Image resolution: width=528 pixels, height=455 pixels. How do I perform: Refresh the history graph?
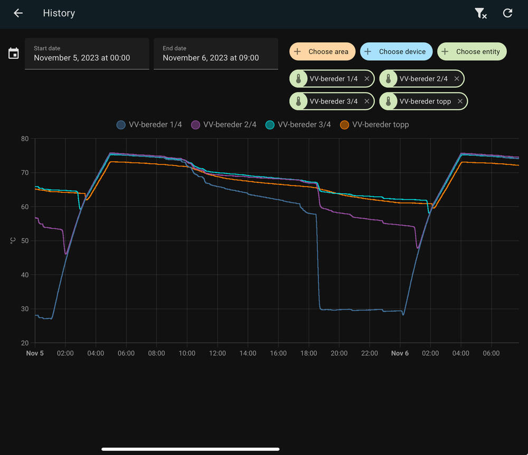507,13
